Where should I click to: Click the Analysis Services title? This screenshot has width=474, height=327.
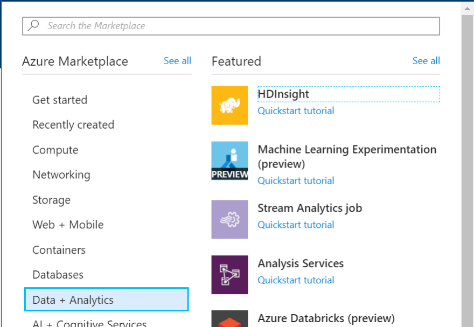301,263
